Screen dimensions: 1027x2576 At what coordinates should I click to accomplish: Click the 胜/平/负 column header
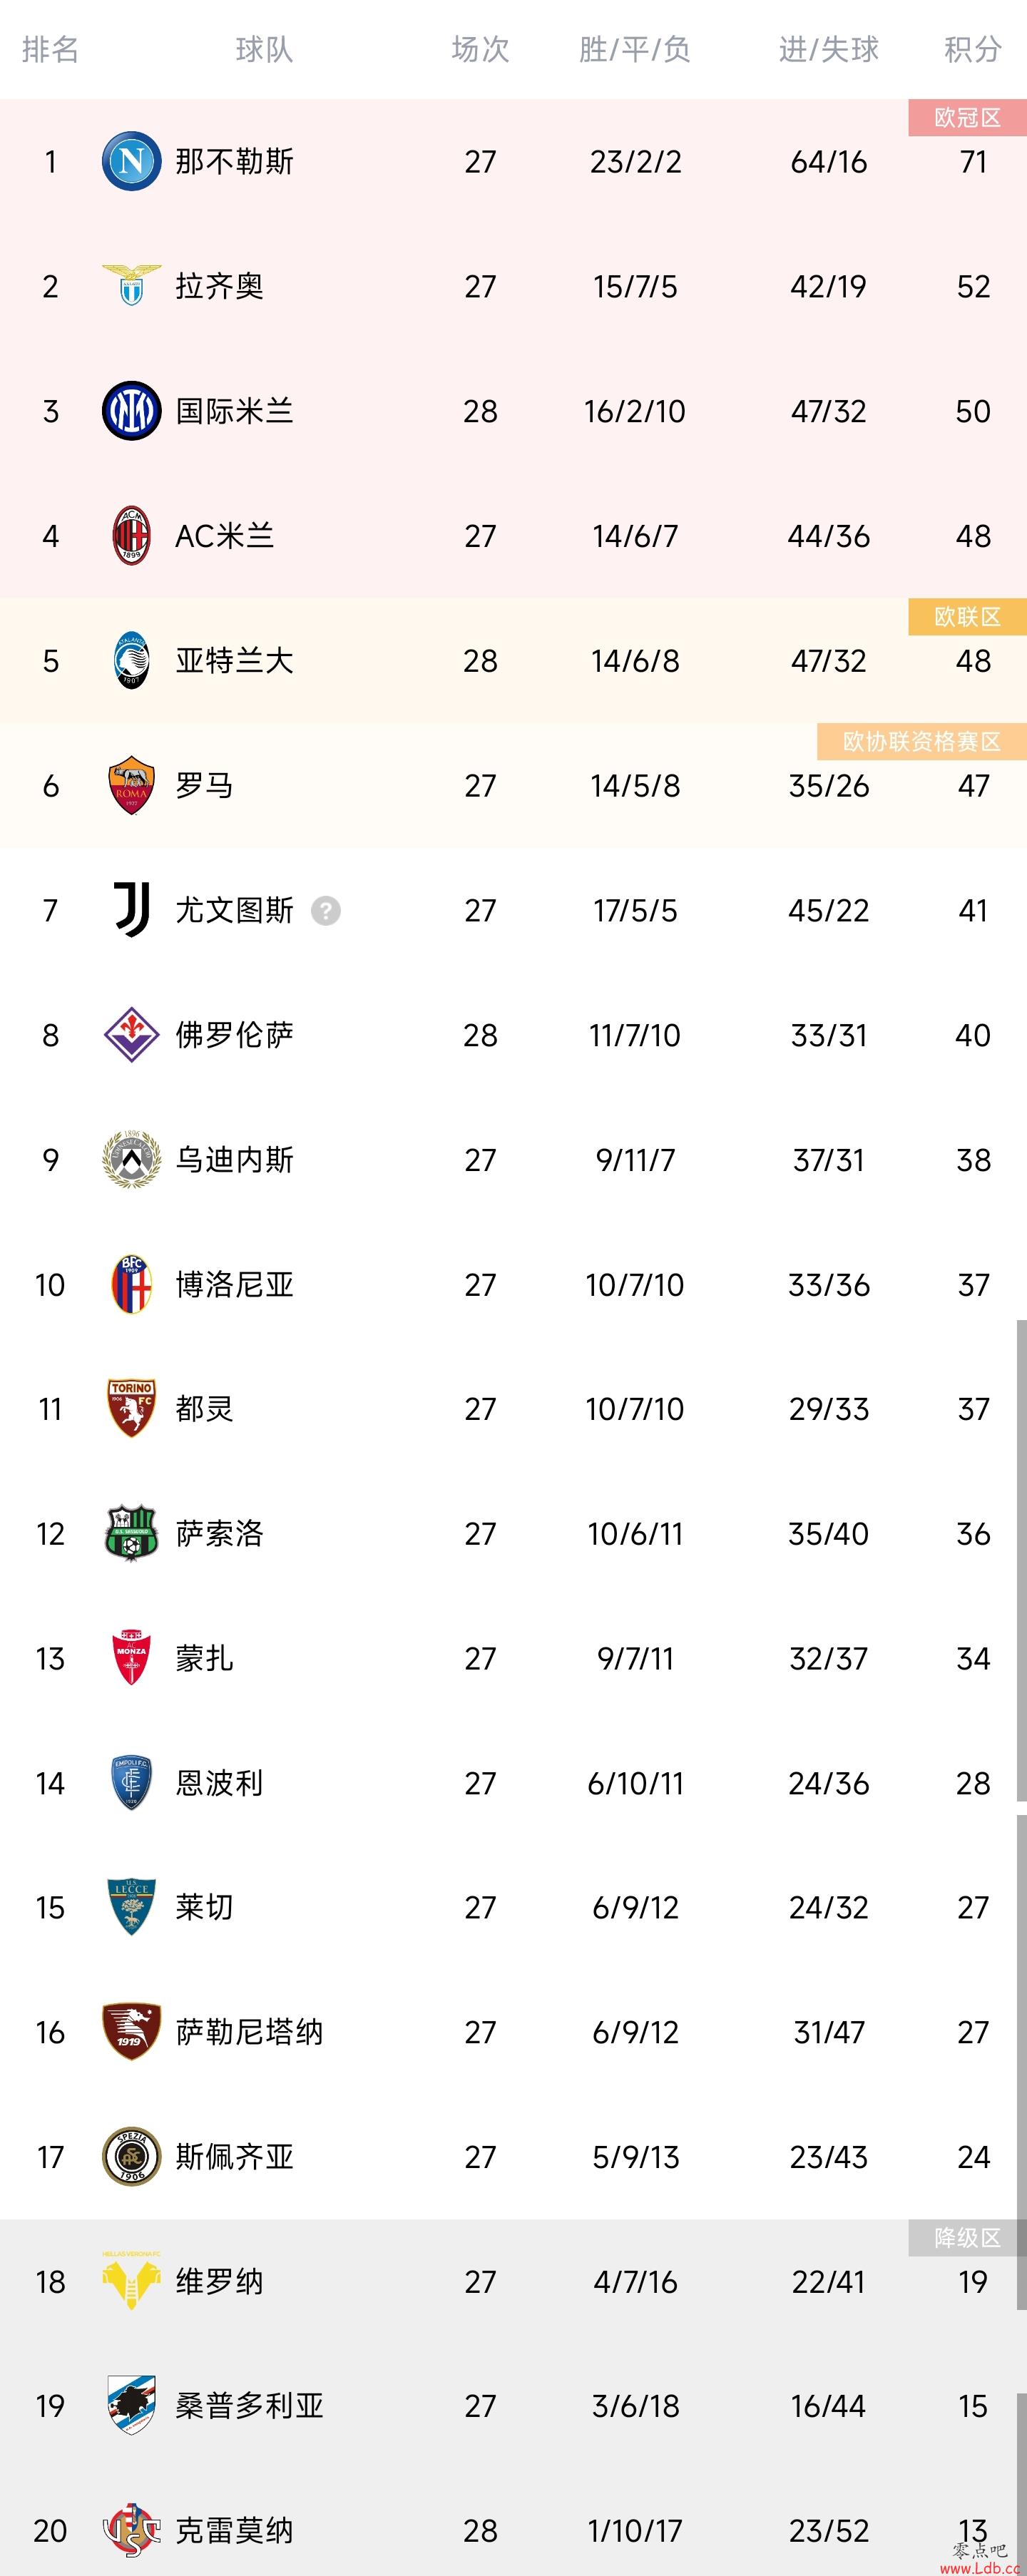tap(635, 49)
